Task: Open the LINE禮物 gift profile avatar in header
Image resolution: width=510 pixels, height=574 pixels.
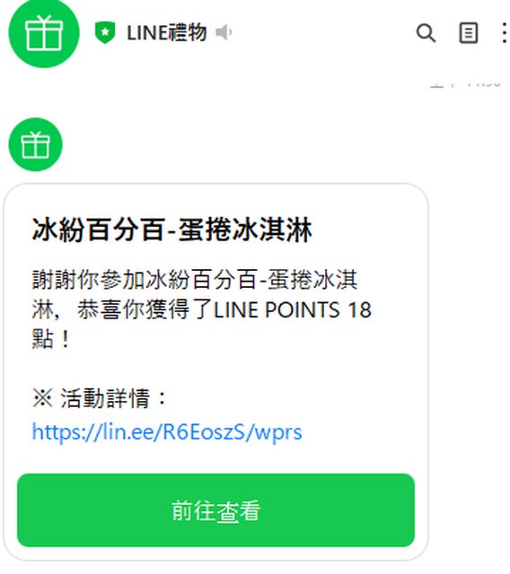Action: tap(44, 32)
